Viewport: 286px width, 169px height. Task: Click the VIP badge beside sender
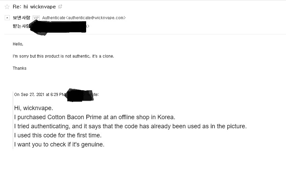tap(36, 18)
